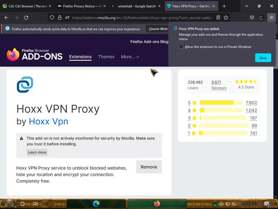Confirm with the Okay button
Image resolution: width=278 pixels, height=209 pixels.
click(263, 58)
